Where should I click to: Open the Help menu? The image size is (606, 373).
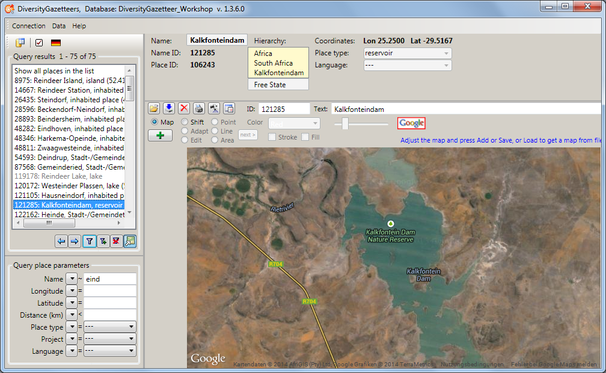tap(79, 26)
